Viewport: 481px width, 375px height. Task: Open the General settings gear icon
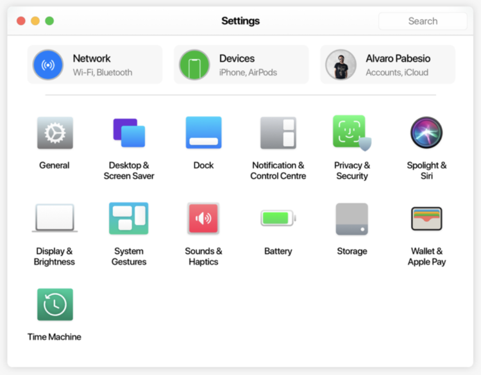point(55,133)
